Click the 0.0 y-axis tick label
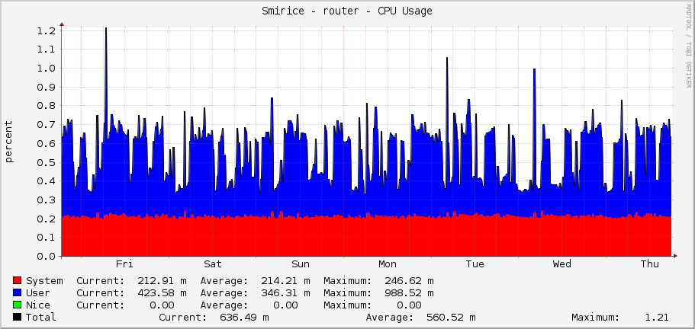695x329 pixels. coord(47,256)
